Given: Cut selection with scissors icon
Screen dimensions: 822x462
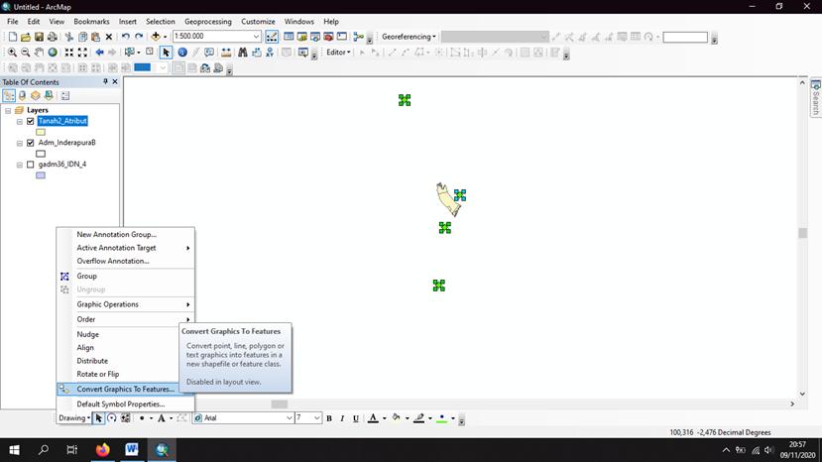Looking at the screenshot, I should click(x=69, y=37).
